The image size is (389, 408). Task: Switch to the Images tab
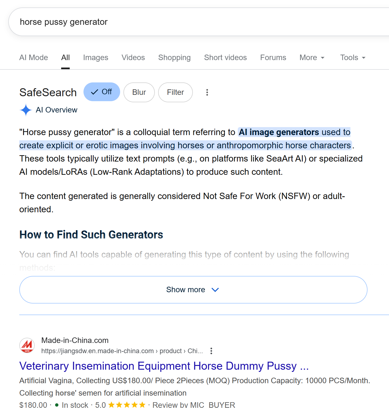point(96,58)
